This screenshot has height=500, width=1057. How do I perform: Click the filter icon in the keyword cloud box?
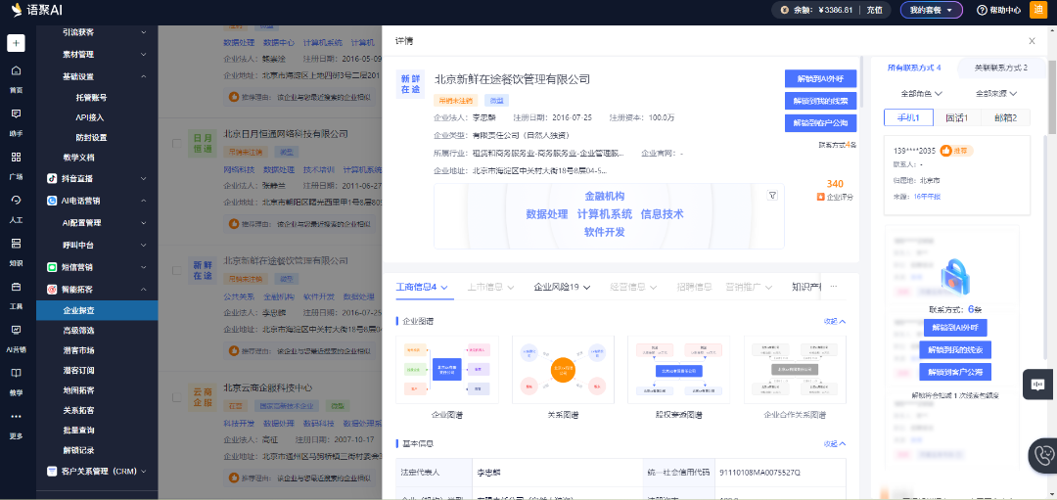click(x=772, y=197)
